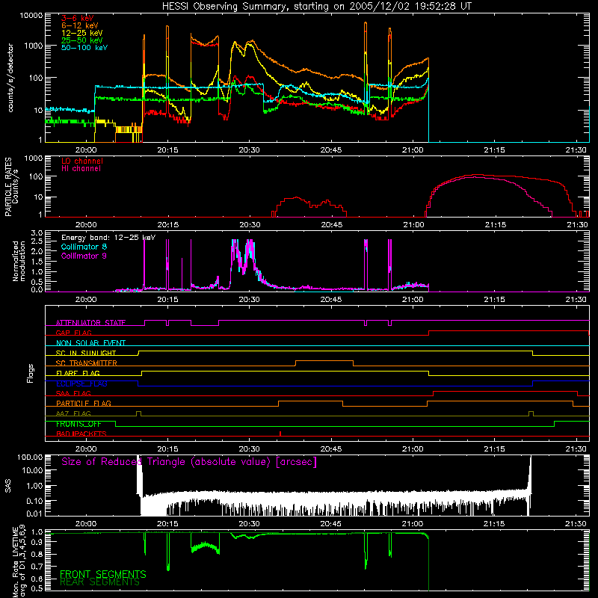598x598 pixels.
Task: Click the Energy band: 12-25 keV label
Action: [x=108, y=238]
